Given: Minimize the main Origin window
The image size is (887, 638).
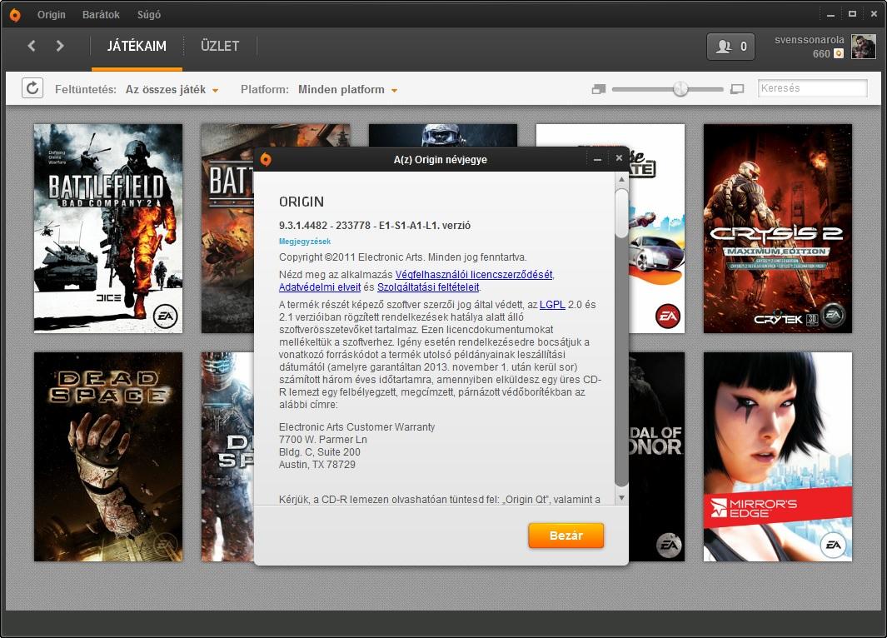Looking at the screenshot, I should [x=830, y=15].
